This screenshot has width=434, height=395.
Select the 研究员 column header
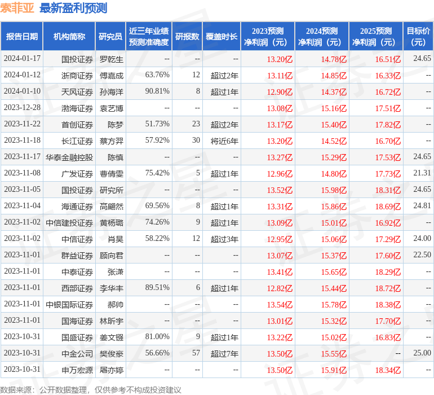(110, 36)
